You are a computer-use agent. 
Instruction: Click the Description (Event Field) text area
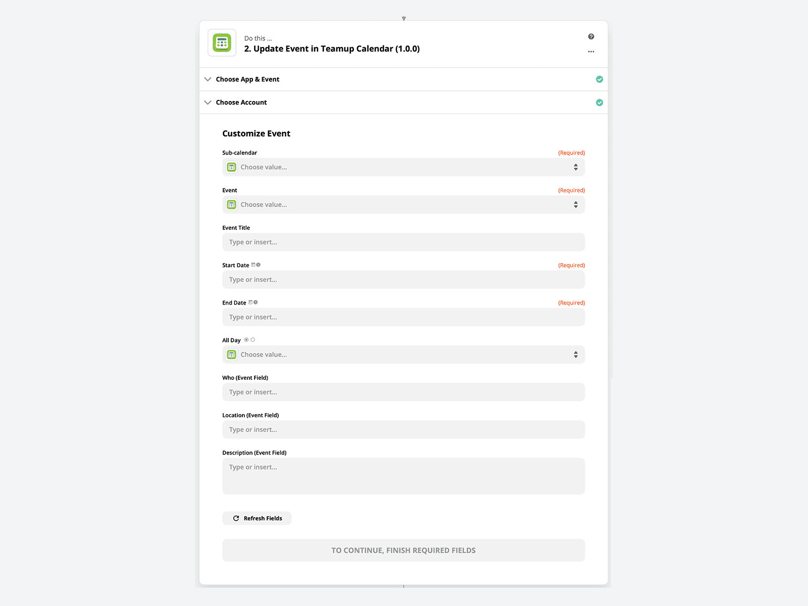(x=403, y=476)
